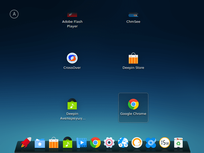Click the "CrossOver" label text
The height and width of the screenshot is (153, 204).
[x=72, y=68]
